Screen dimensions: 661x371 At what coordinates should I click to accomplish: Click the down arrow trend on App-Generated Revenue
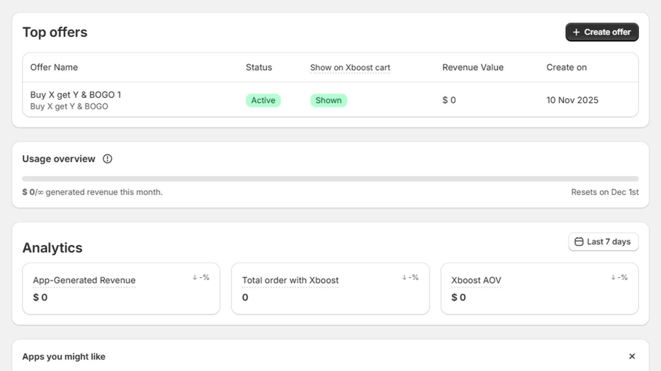point(195,277)
